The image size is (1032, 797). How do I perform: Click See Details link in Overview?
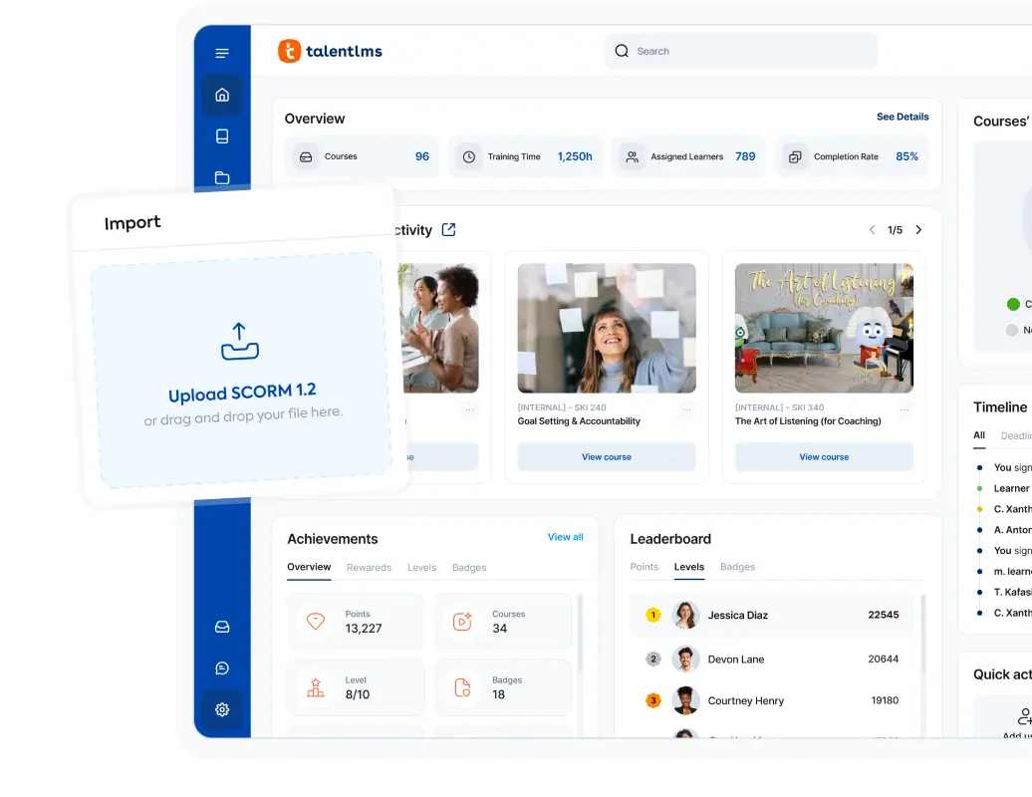[x=902, y=117]
